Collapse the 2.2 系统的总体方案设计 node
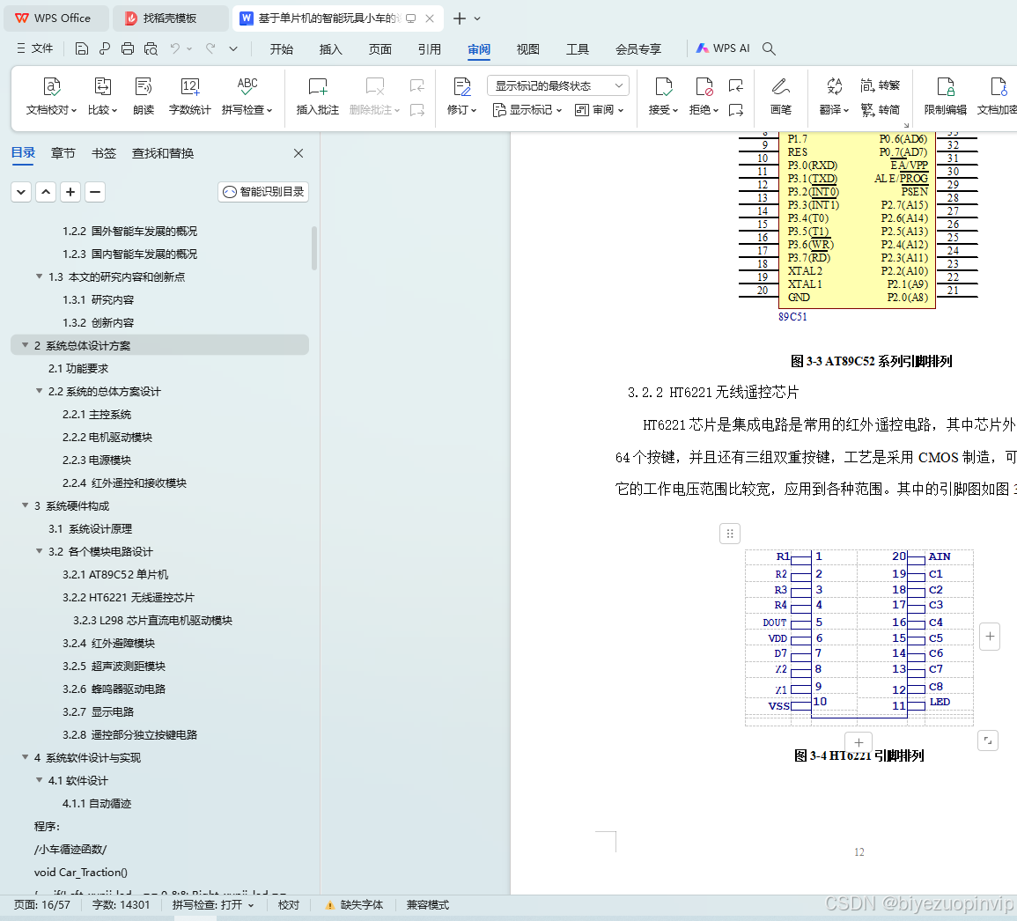The width and height of the screenshot is (1017, 921). tap(39, 391)
